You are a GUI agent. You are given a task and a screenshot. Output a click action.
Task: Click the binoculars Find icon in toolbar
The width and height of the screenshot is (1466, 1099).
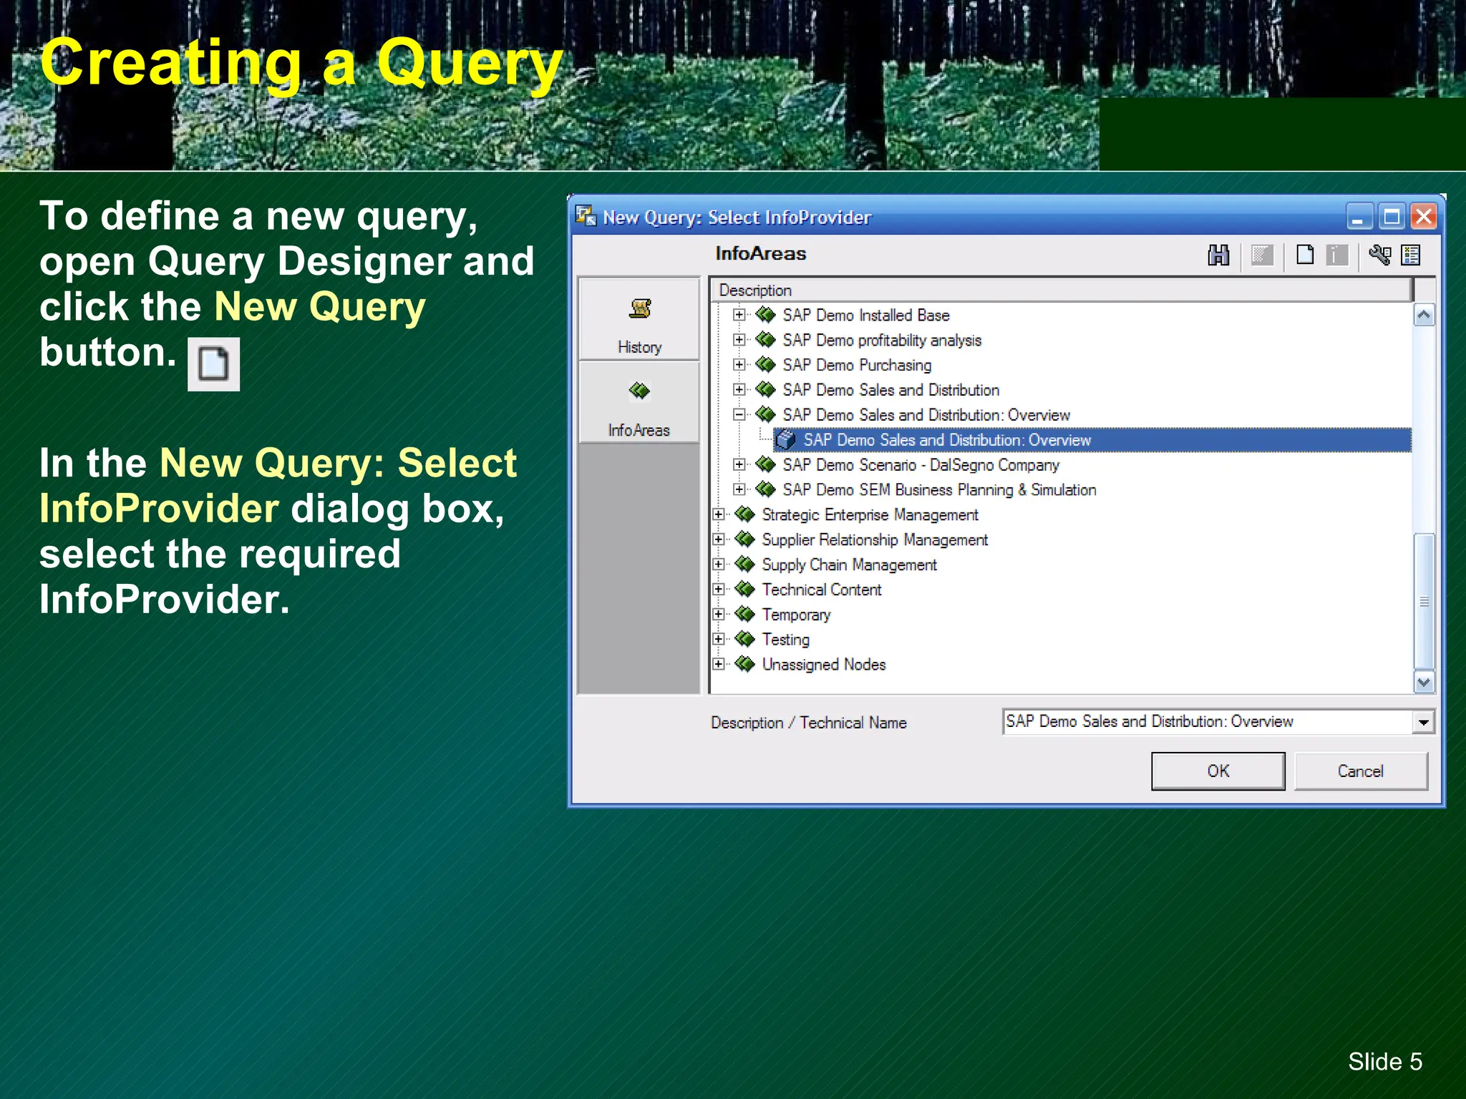1218,255
